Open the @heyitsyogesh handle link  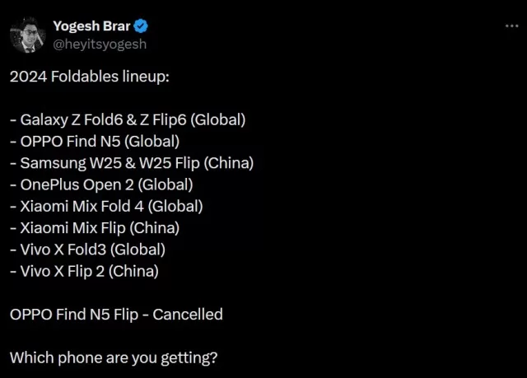(100, 44)
